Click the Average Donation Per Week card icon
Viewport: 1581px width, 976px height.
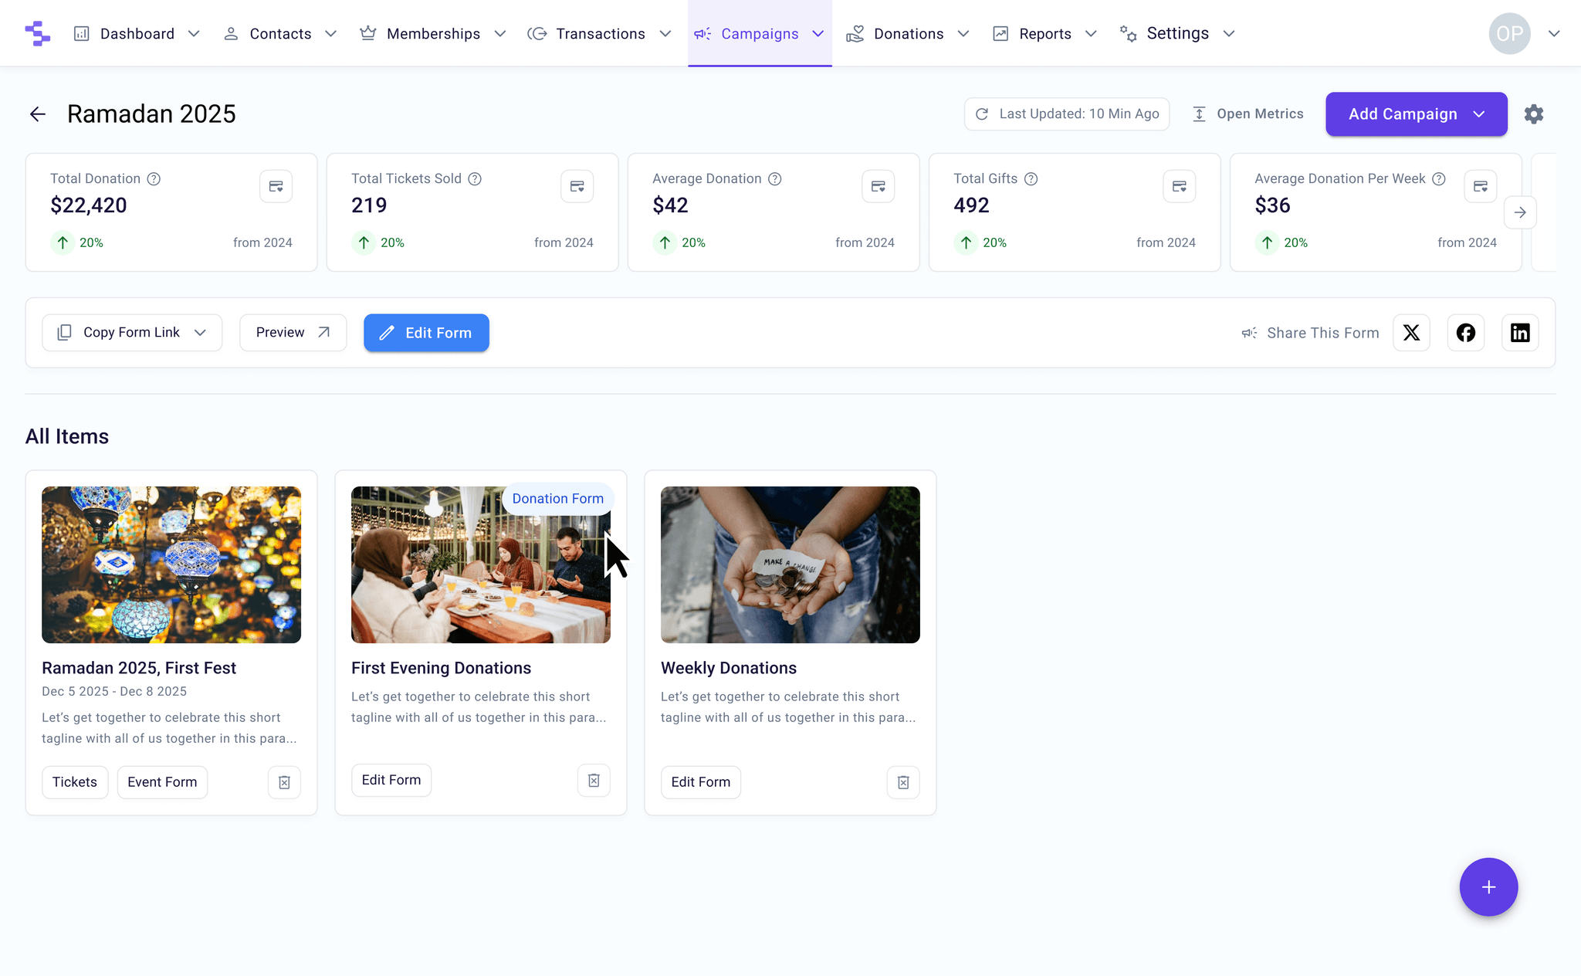click(x=1480, y=186)
